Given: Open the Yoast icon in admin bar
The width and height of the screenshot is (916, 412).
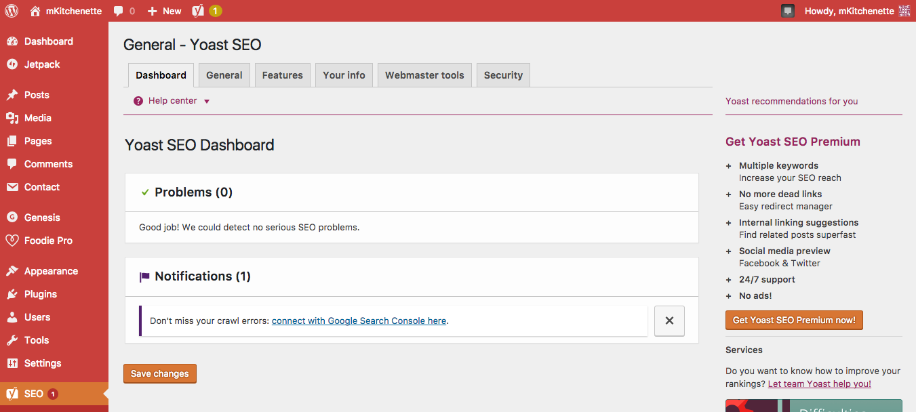Looking at the screenshot, I should [x=199, y=11].
